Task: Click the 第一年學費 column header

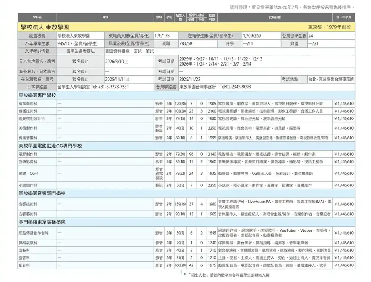Action: point(344,17)
